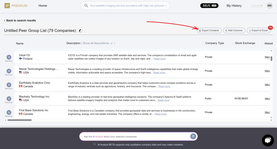Click the Company Type column header
Screen dimensions: 277x149
(215, 43)
